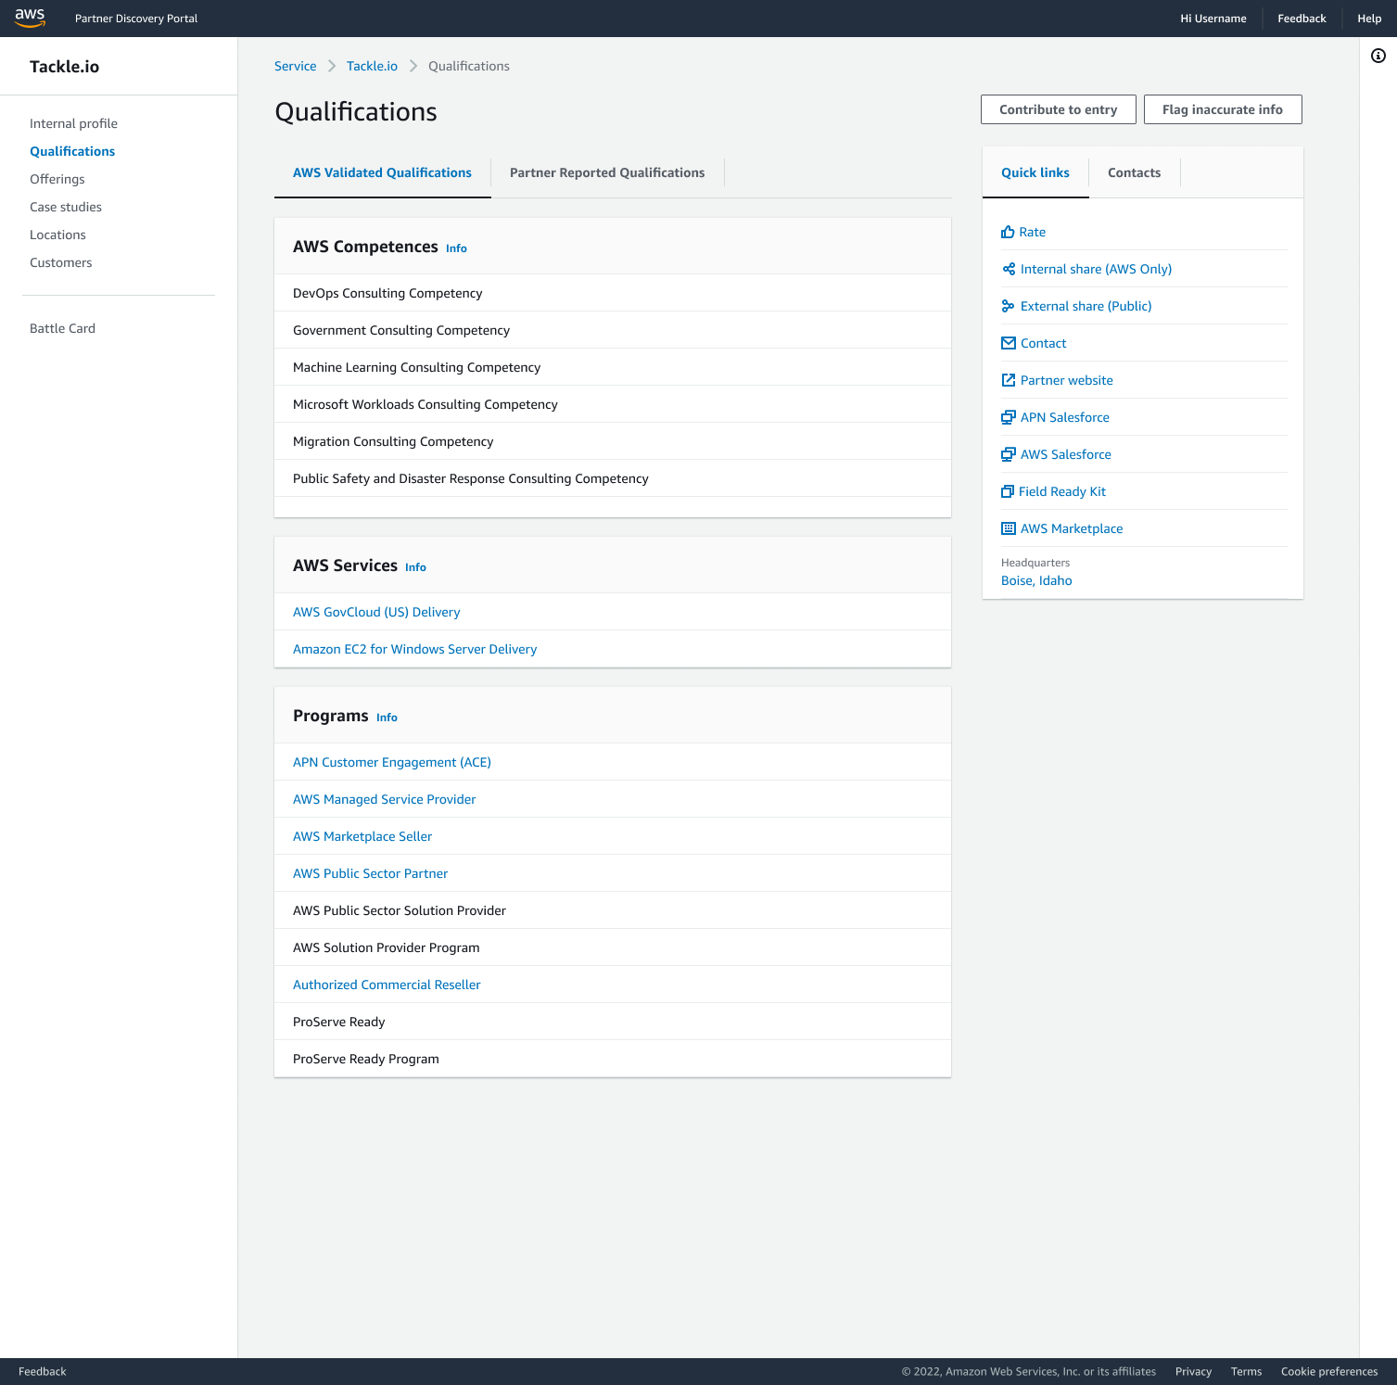Select the Contacts tab

pos(1134,172)
